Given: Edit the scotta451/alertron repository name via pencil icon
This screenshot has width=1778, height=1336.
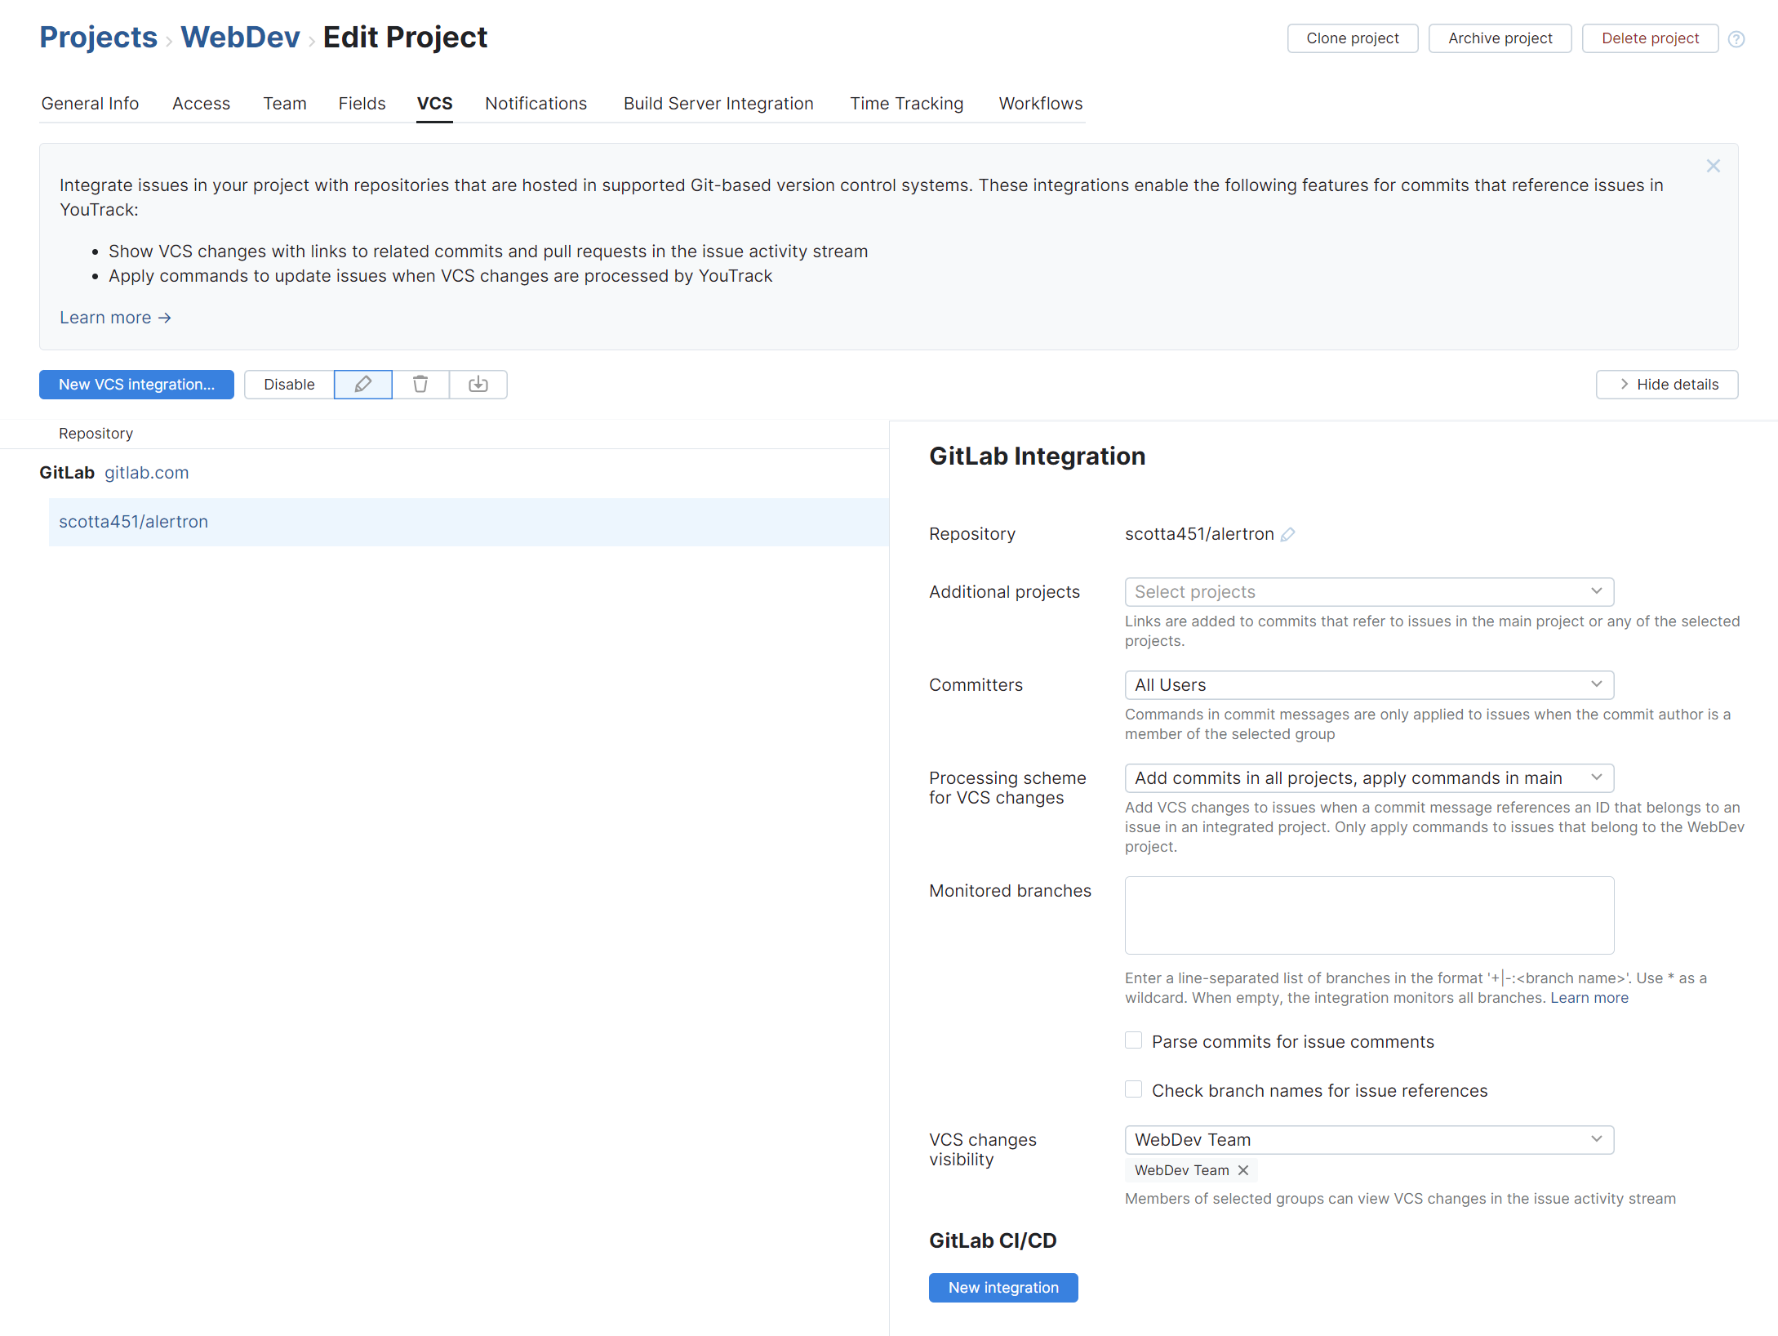Looking at the screenshot, I should click(x=1288, y=534).
